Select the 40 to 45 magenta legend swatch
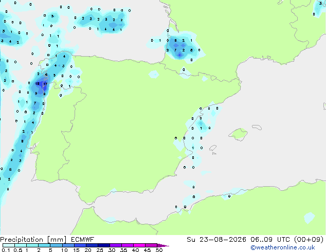 pyautogui.click(x=139, y=245)
